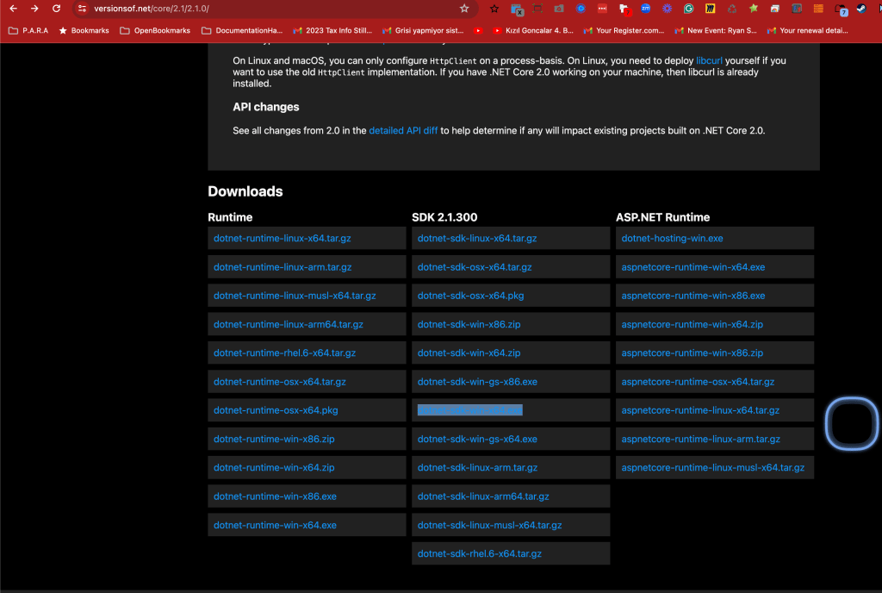
Task: Download dotnet-sdk-win-x64.zip
Action: coord(469,353)
